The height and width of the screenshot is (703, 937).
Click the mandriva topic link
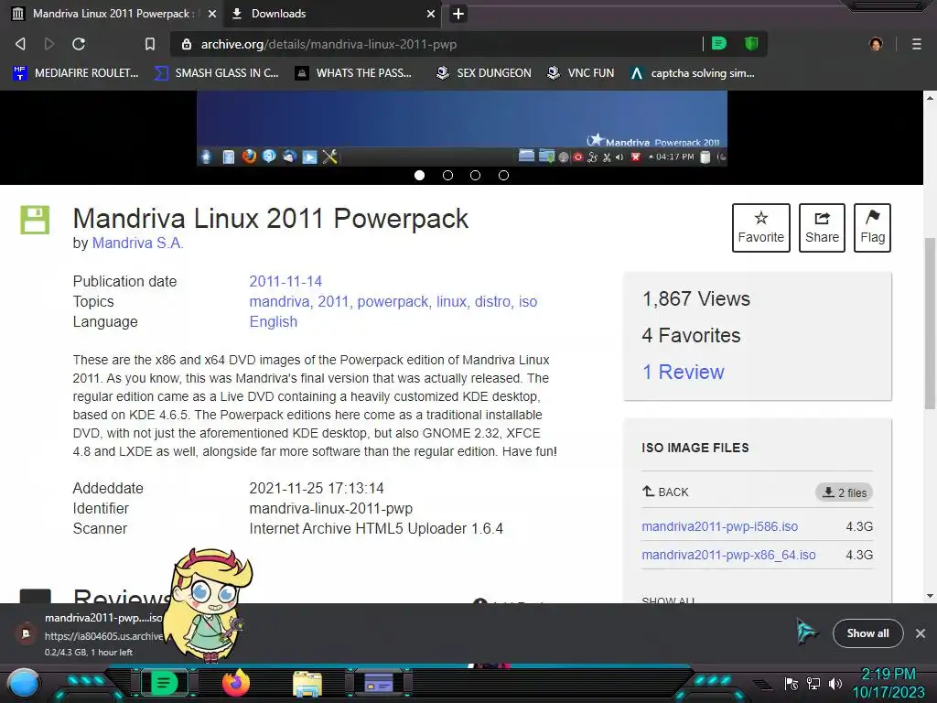(280, 301)
